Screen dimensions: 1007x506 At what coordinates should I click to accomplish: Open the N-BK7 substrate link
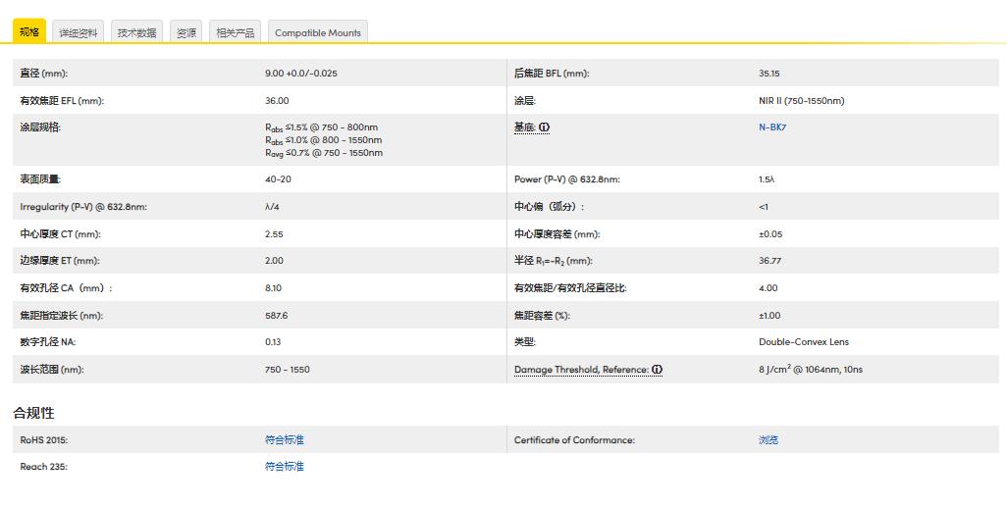[772, 126]
